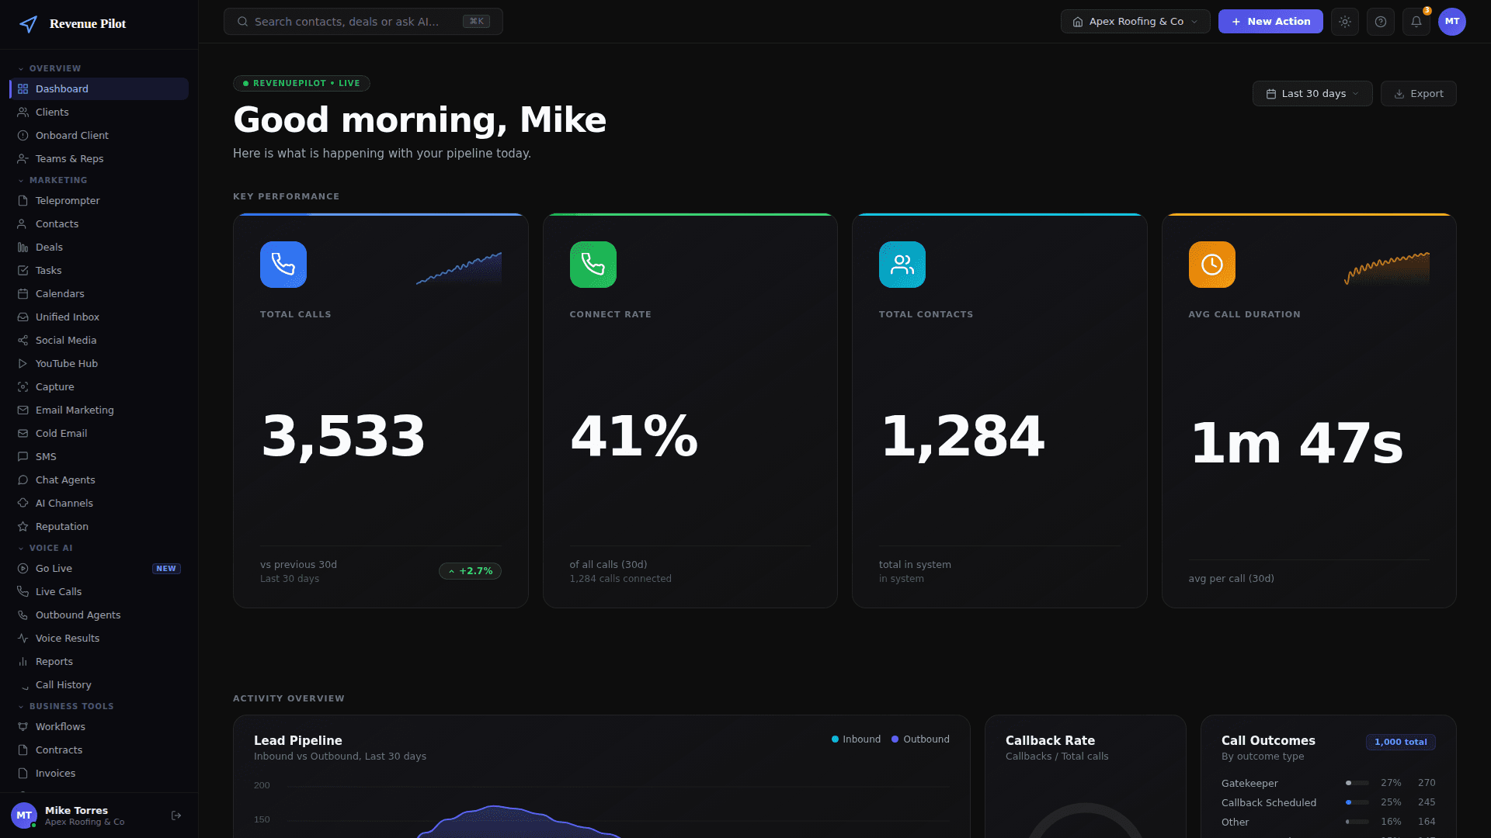
Task: Open the help question-mark icon
Action: point(1381,22)
